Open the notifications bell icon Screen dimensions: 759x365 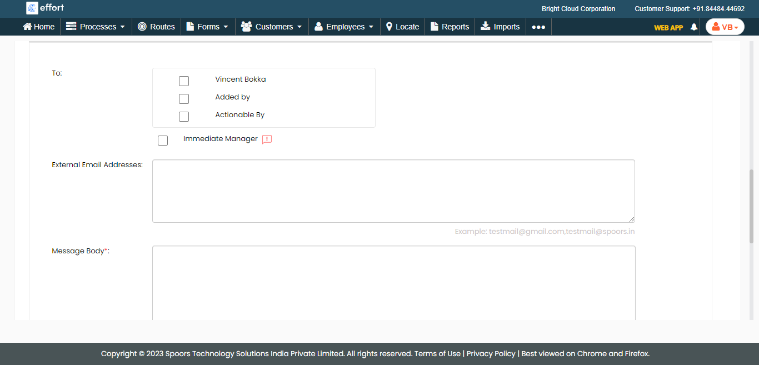[693, 27]
